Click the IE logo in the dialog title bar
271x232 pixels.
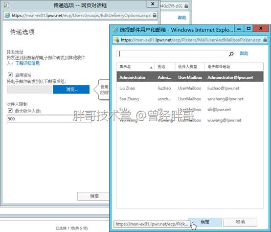tap(6, 5)
